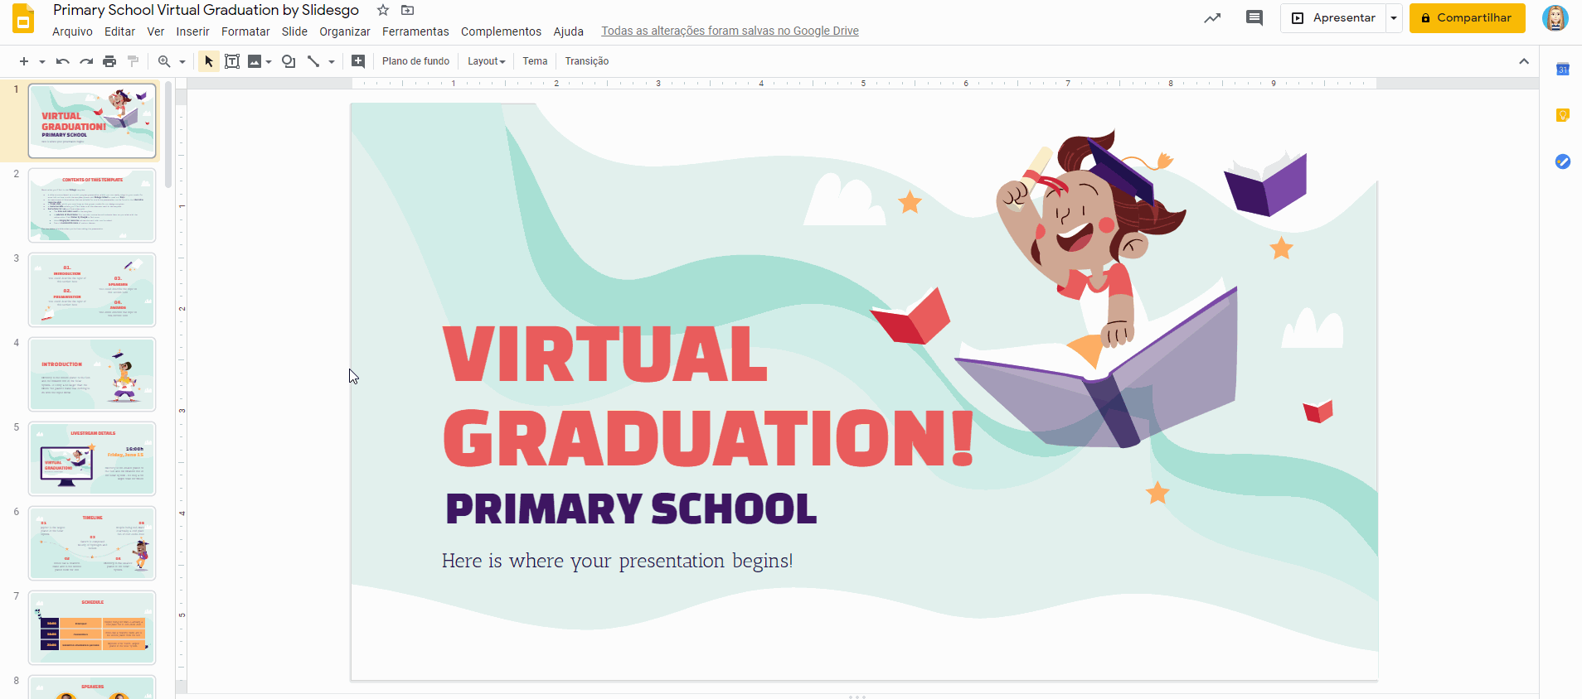The height and width of the screenshot is (699, 1582).
Task: Click the Apresentar button
Action: click(x=1333, y=17)
